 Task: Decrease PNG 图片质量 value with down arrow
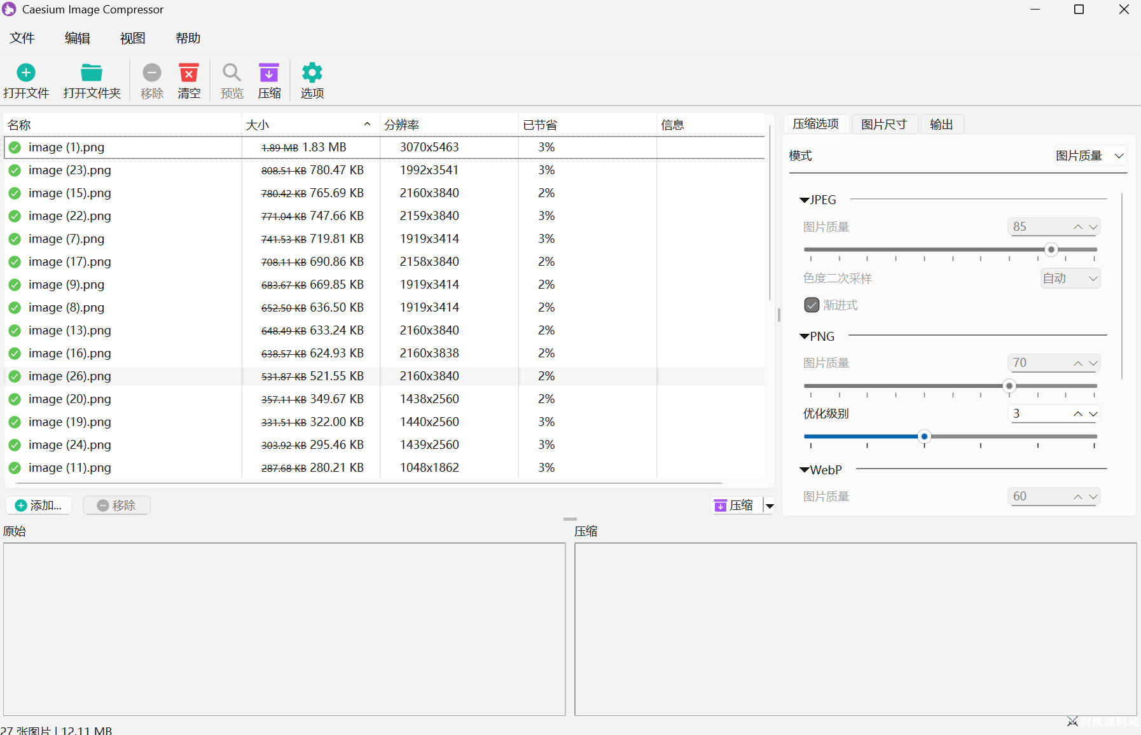click(1093, 363)
